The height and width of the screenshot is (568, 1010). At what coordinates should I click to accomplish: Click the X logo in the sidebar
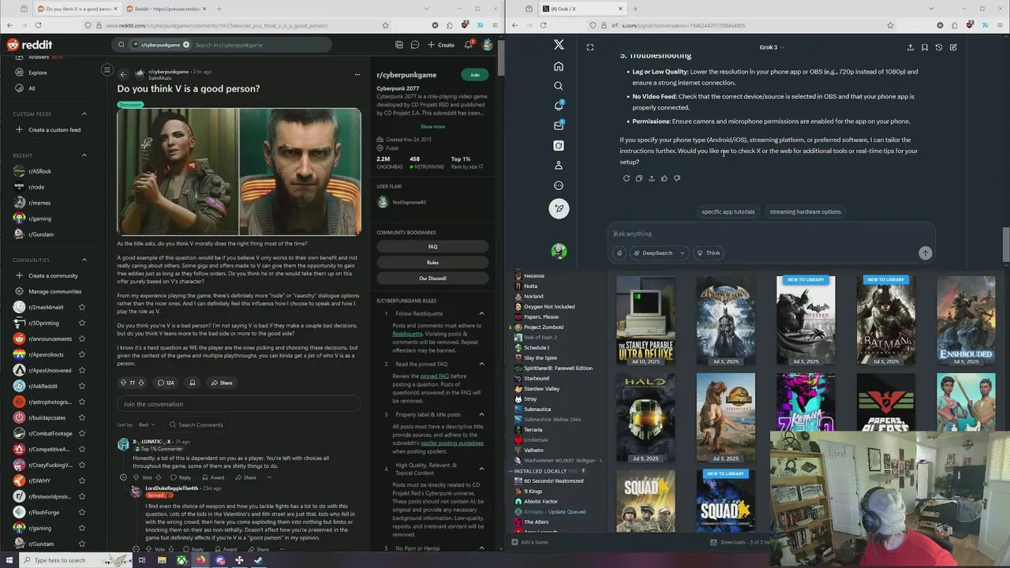(x=559, y=45)
